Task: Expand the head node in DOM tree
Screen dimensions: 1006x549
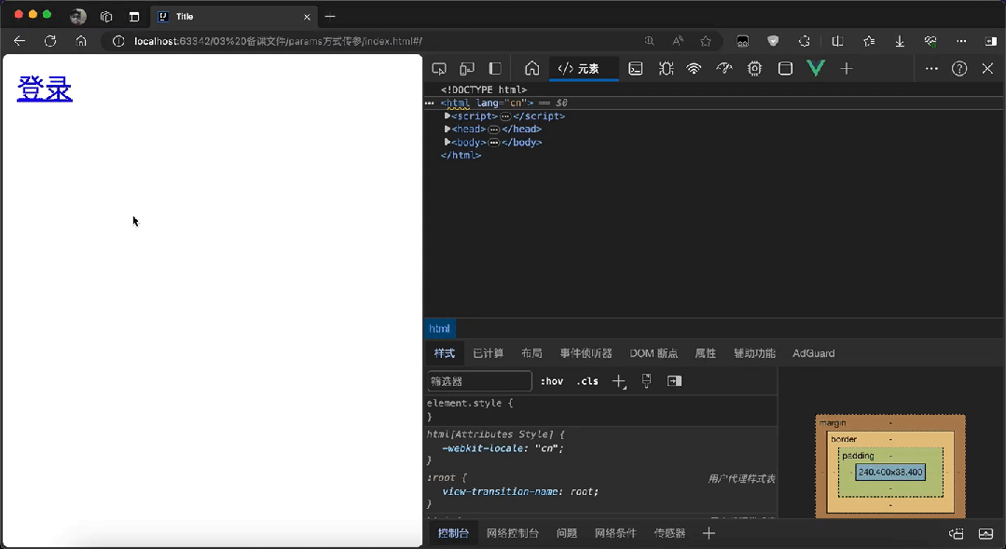Action: coord(448,129)
